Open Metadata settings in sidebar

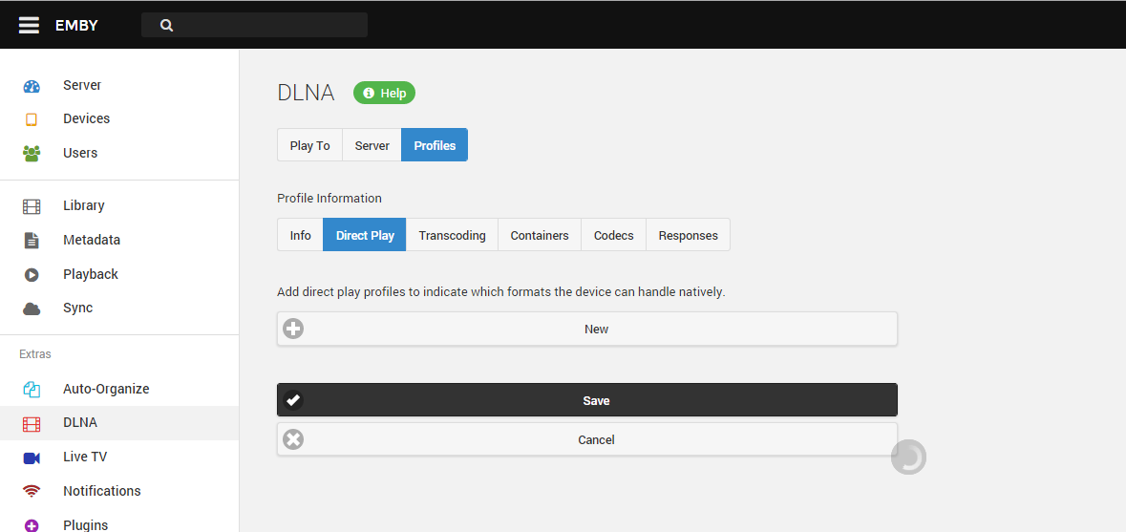[119, 240]
